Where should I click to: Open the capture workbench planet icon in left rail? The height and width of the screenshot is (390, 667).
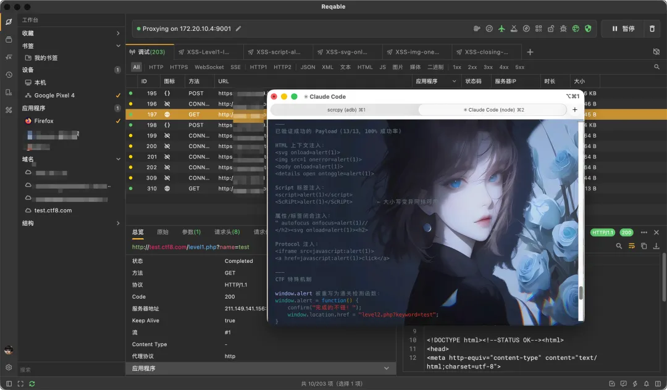pyautogui.click(x=9, y=22)
